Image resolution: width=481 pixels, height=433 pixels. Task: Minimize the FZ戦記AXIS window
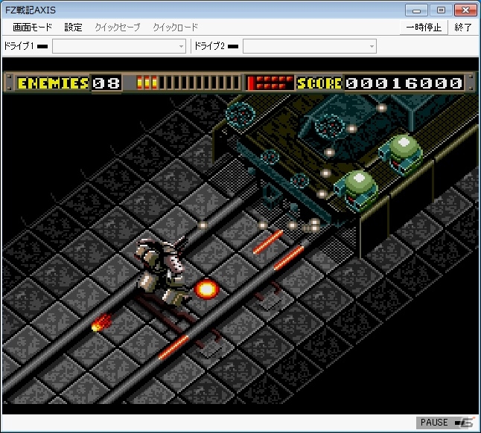(x=416, y=10)
